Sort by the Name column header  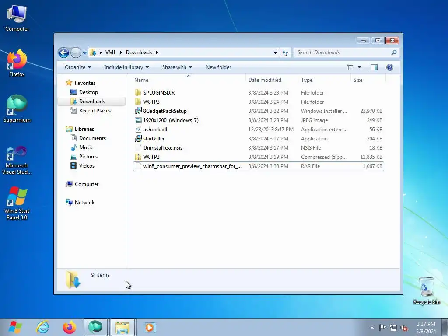[x=189, y=80]
